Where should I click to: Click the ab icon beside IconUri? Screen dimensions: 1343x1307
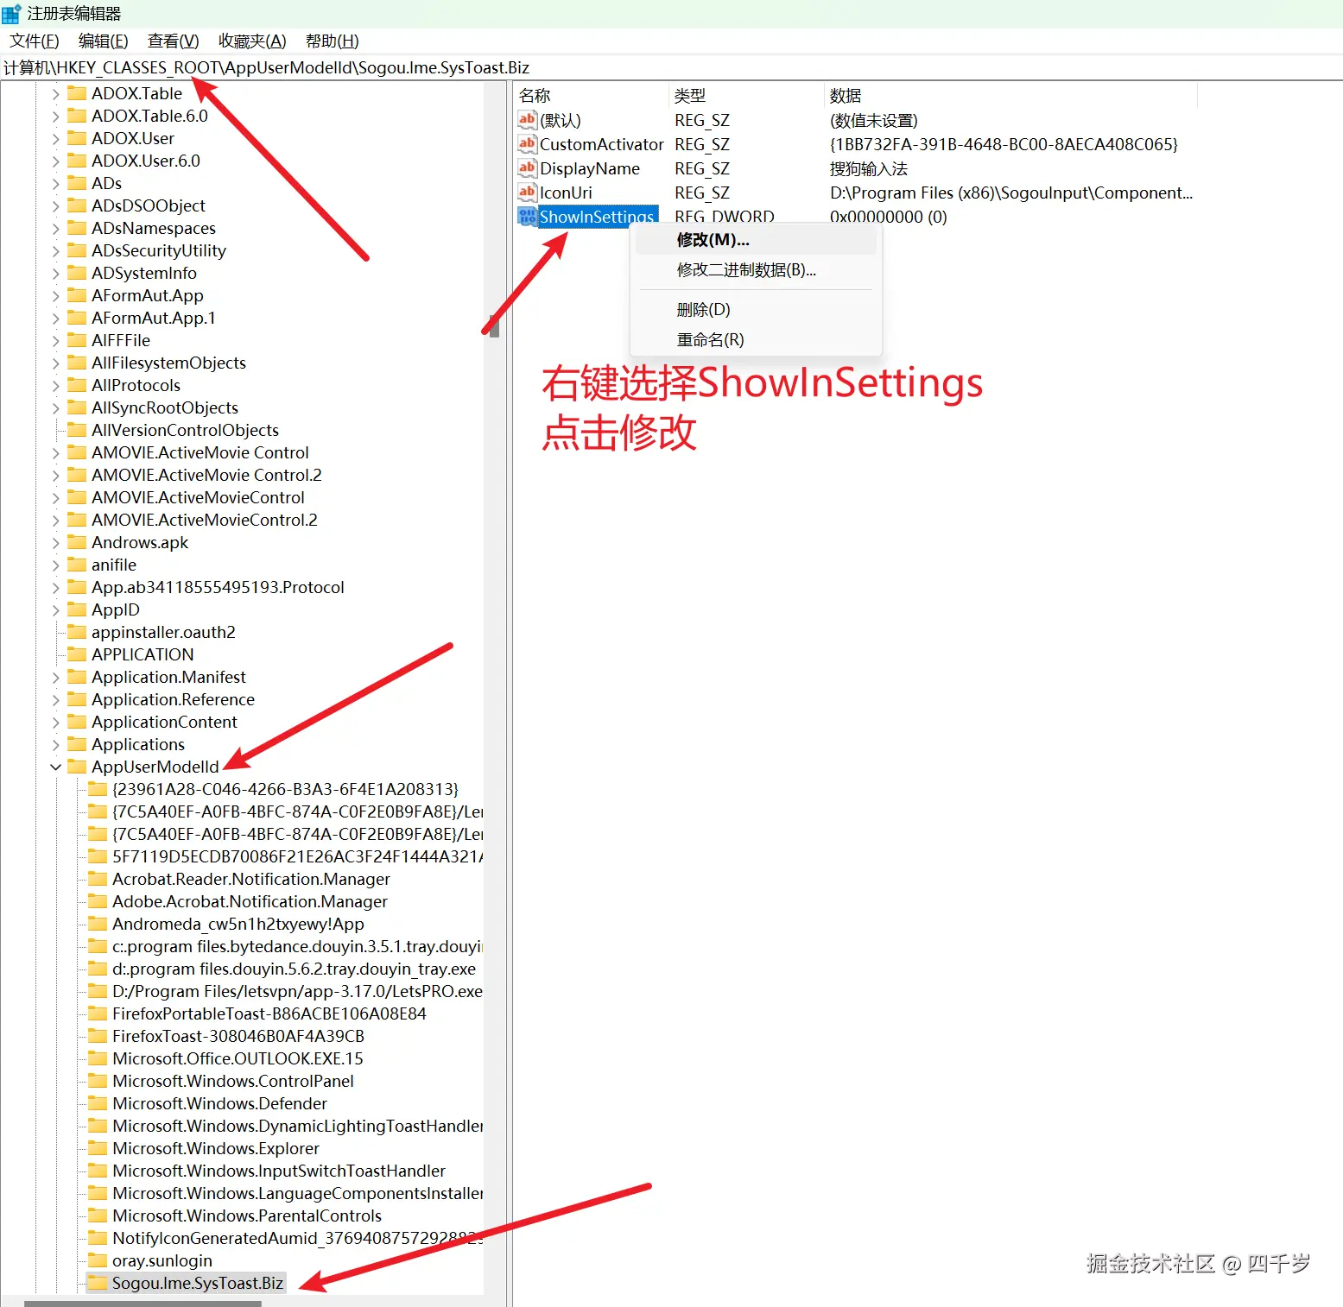[527, 193]
